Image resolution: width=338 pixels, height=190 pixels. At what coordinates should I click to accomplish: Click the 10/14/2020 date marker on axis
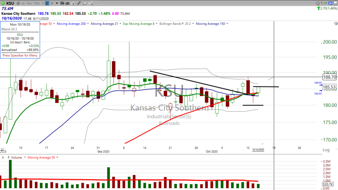pyautogui.click(x=258, y=150)
